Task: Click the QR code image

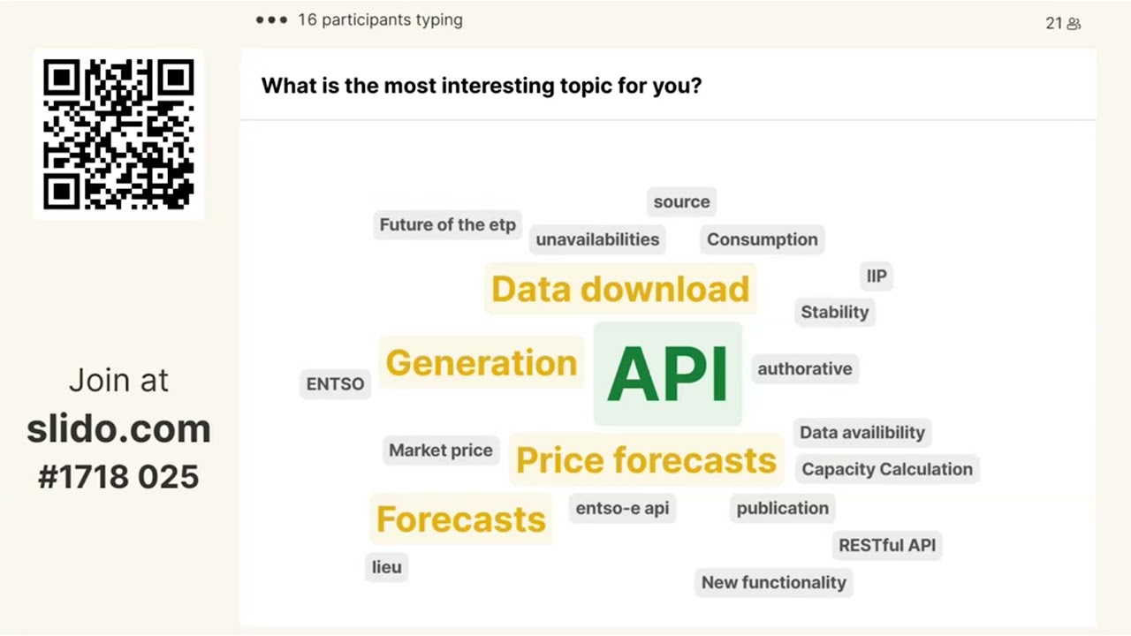Action: coord(118,134)
